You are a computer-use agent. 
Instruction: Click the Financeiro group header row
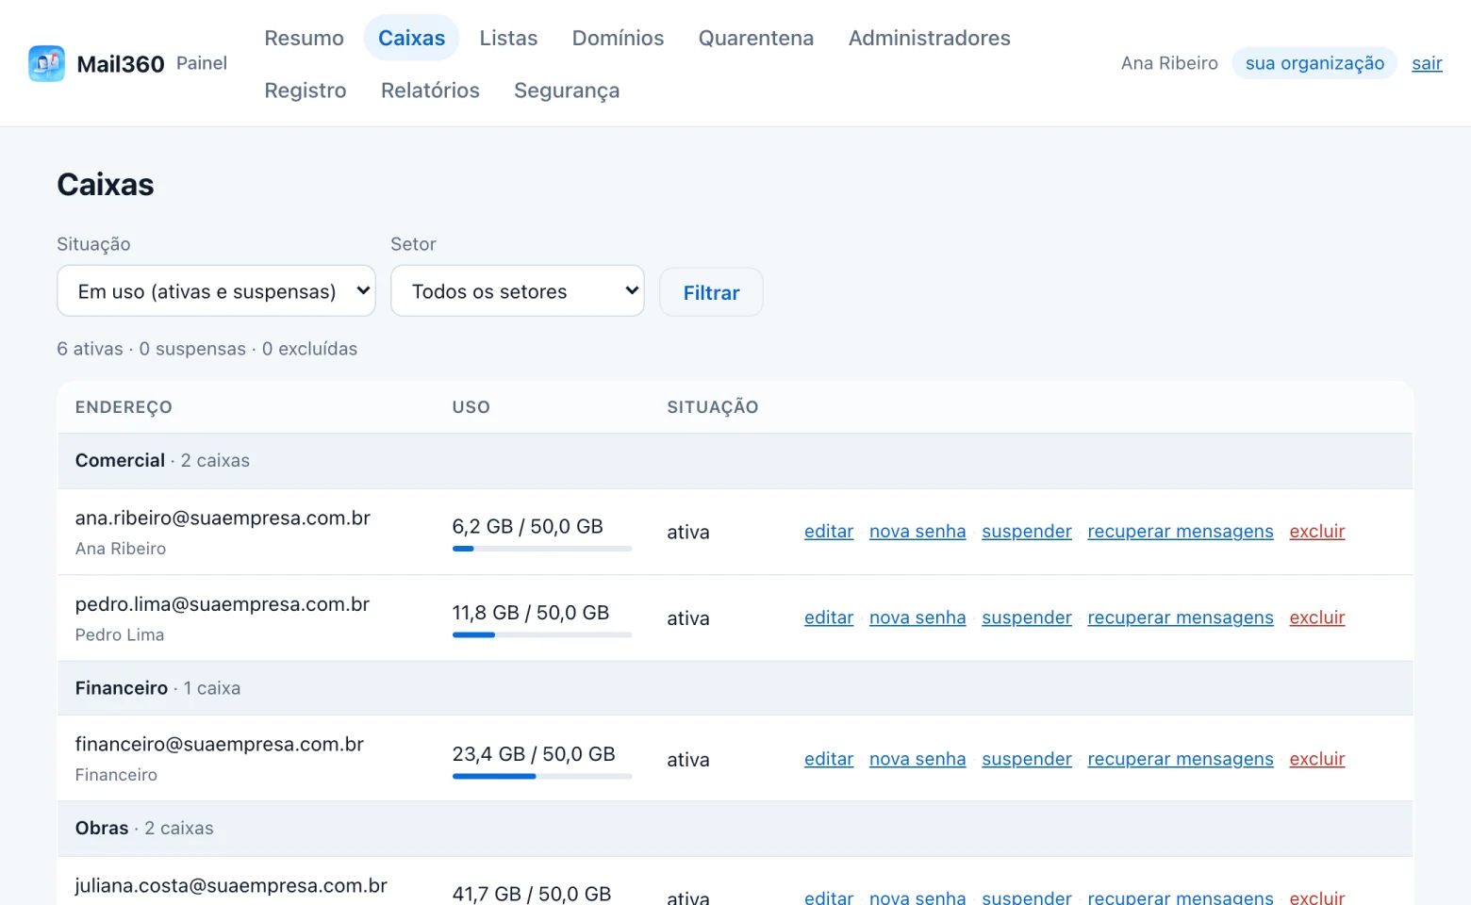tap(735, 688)
